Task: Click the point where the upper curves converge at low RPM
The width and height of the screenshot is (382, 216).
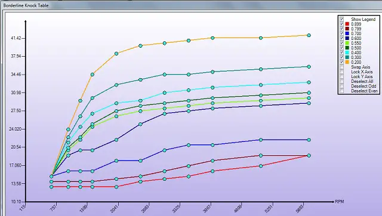Action: (51, 176)
